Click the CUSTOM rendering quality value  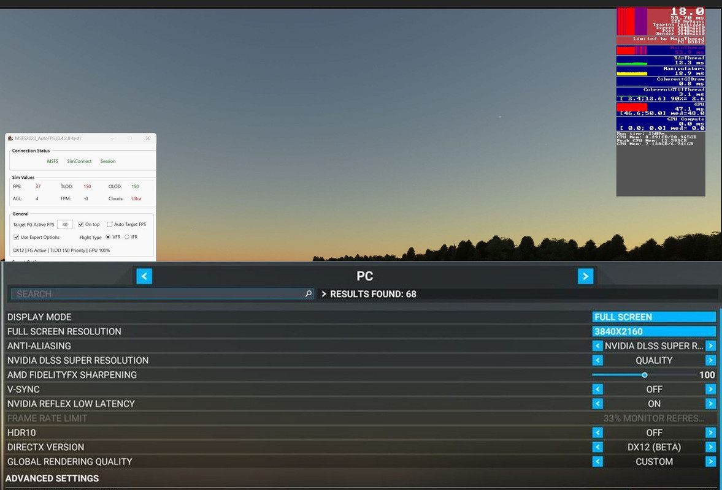[654, 461]
